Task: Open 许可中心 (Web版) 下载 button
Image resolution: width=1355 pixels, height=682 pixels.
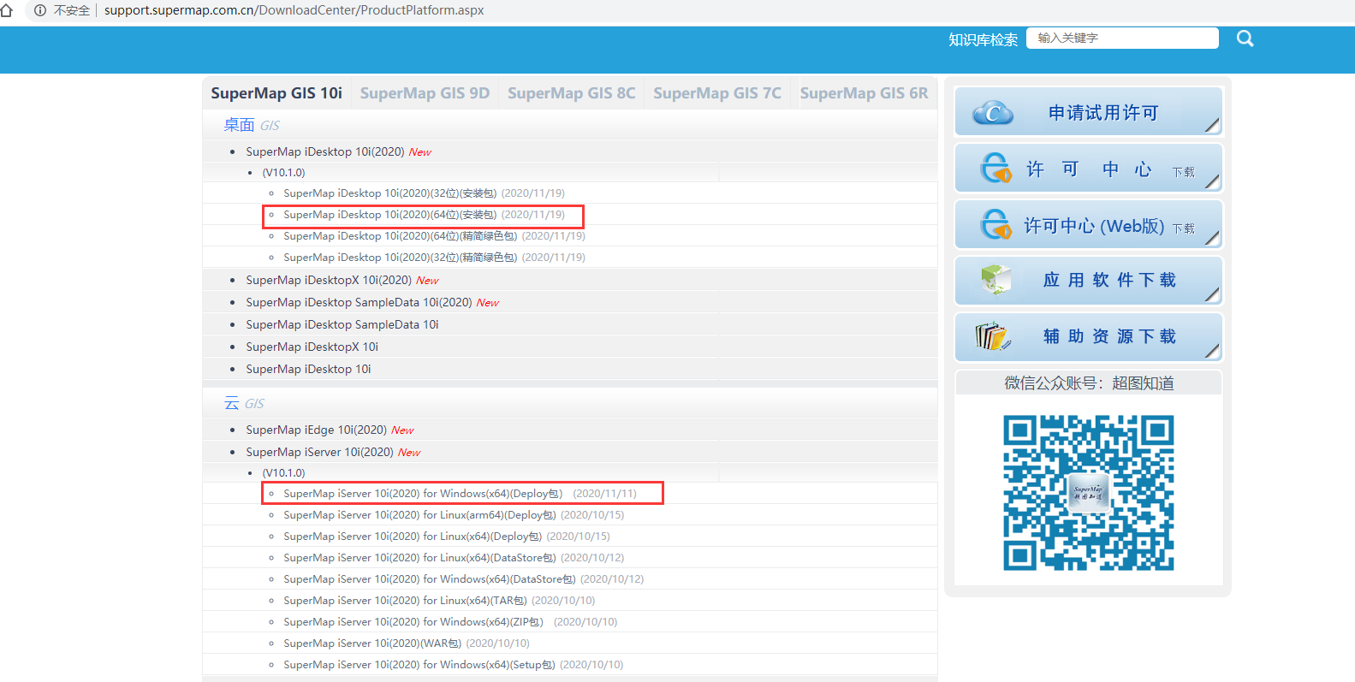Action: point(1088,225)
